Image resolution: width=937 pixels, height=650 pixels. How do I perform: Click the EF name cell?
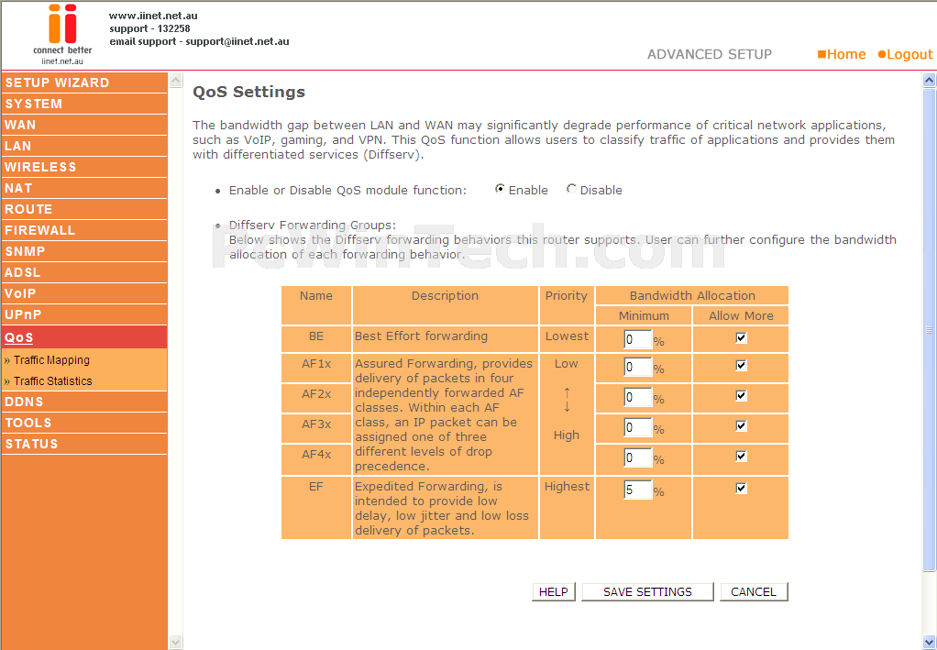tap(316, 507)
